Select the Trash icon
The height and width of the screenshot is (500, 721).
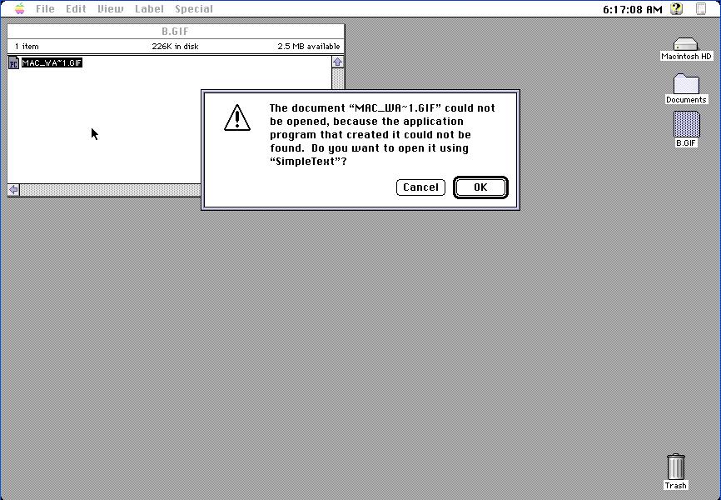pyautogui.click(x=675, y=467)
